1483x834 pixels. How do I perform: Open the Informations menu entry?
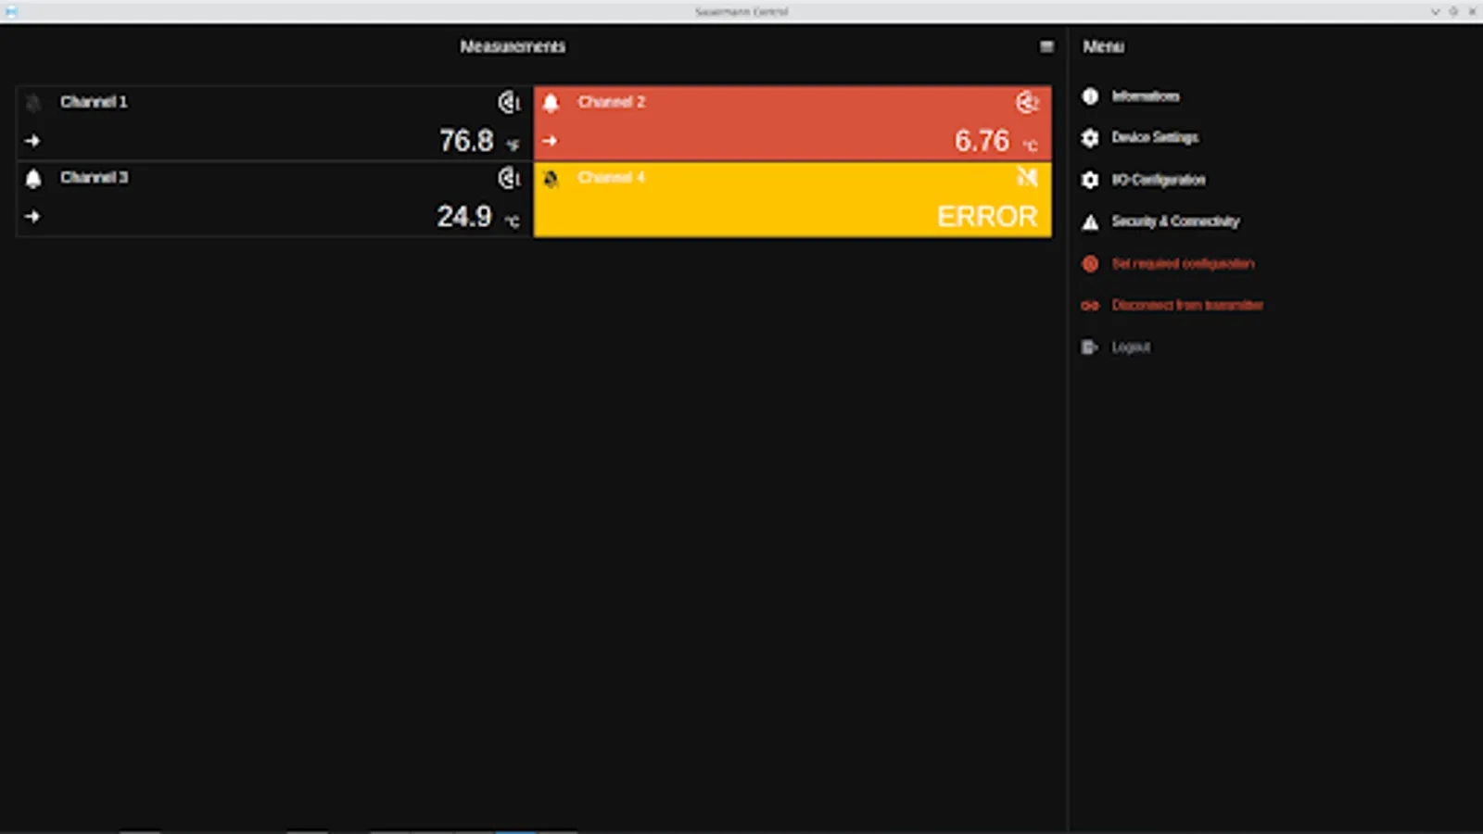[1146, 96]
